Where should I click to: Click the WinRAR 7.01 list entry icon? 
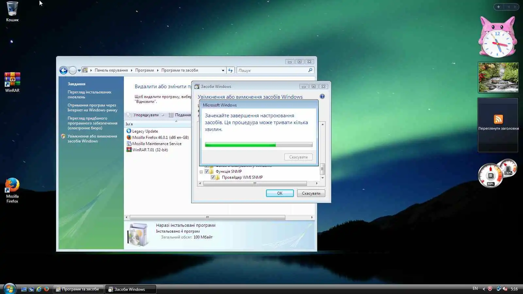[x=129, y=150]
